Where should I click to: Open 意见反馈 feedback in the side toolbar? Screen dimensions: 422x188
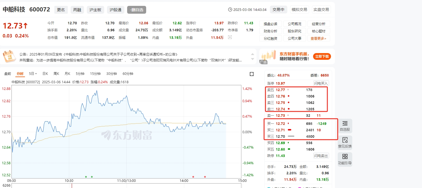pyautogui.click(x=345, y=143)
